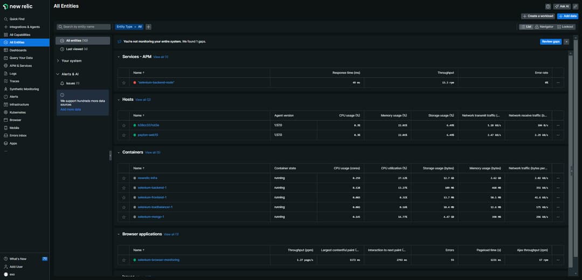Open Errors Inbox
582x280 pixels.
24,135
